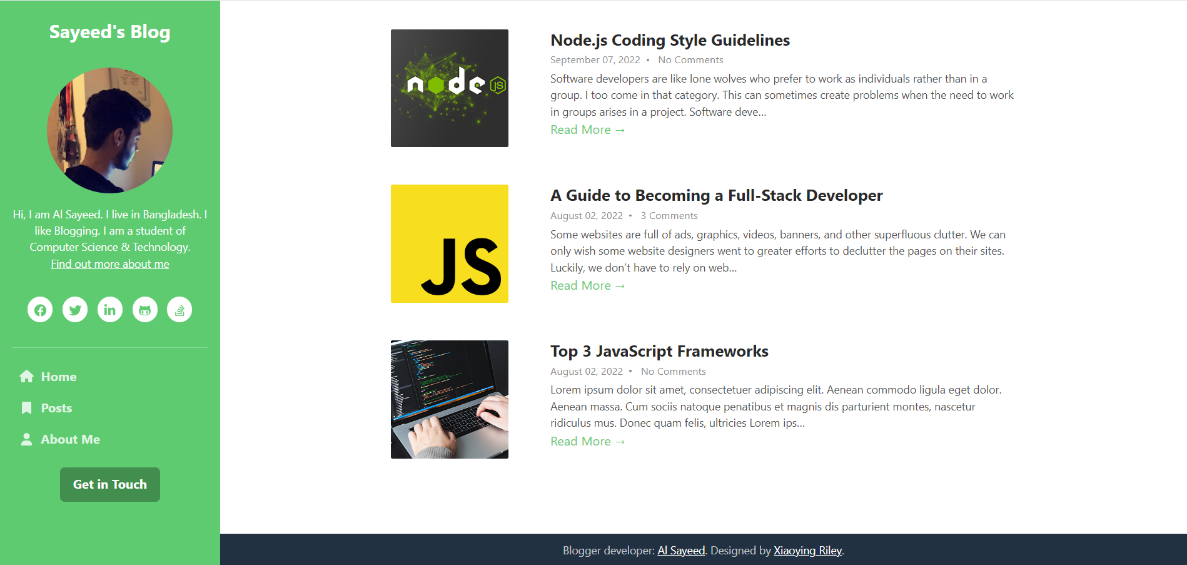Go to Posts in sidebar menu

pos(56,408)
